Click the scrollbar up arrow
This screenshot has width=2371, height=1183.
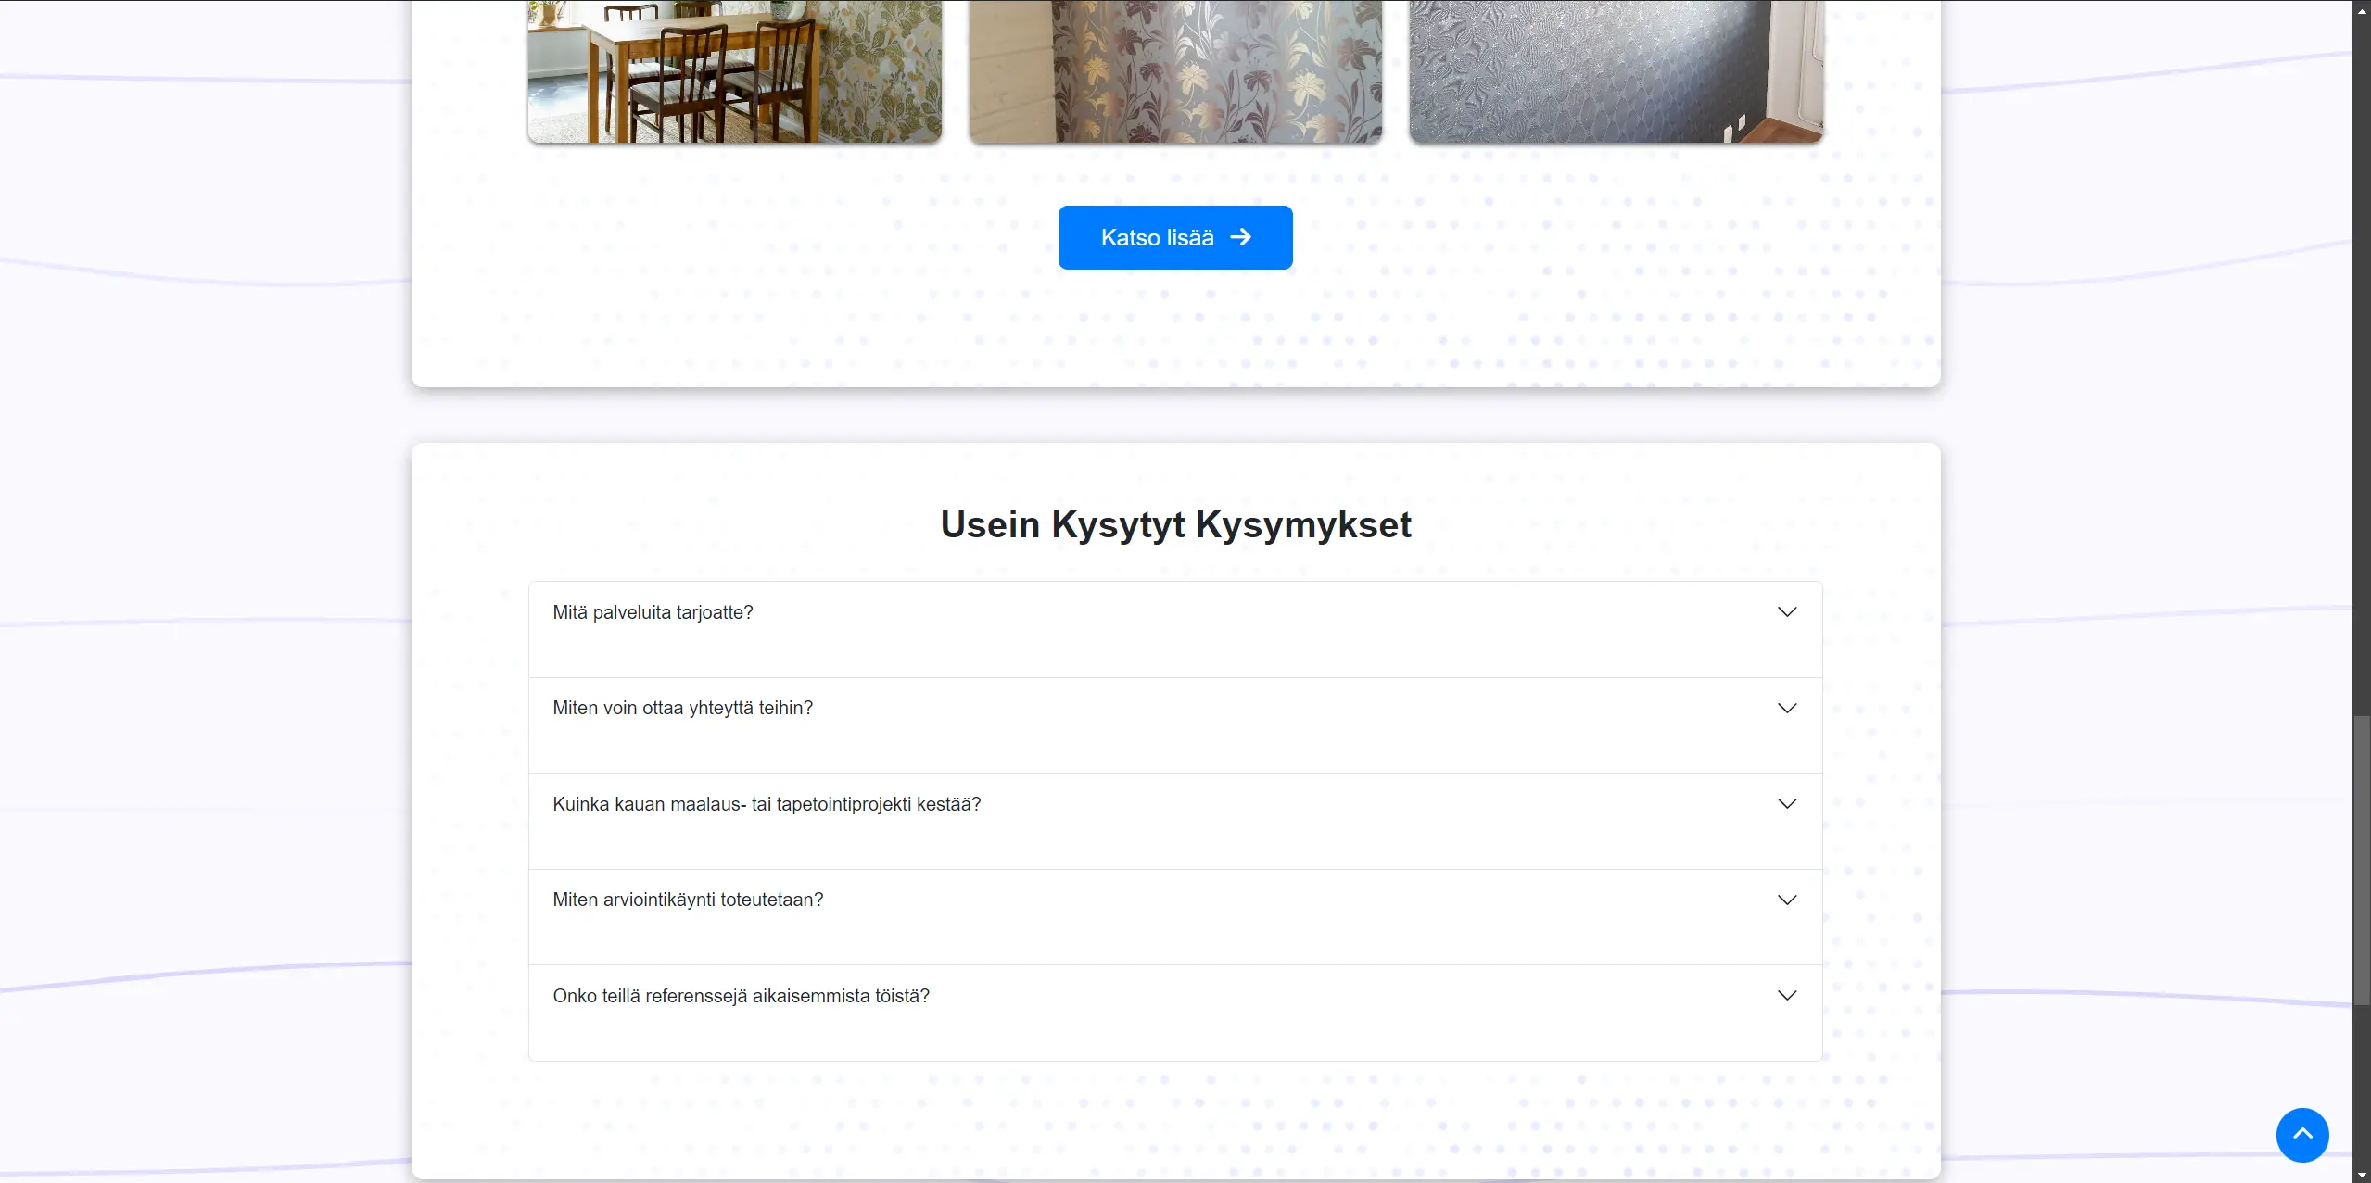point(2362,9)
